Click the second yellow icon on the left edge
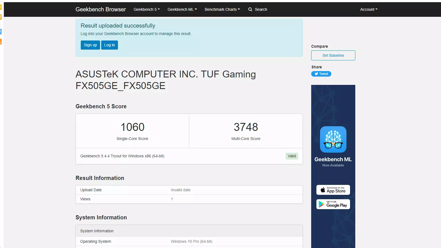The height and width of the screenshot is (248, 441). pos(1,17)
